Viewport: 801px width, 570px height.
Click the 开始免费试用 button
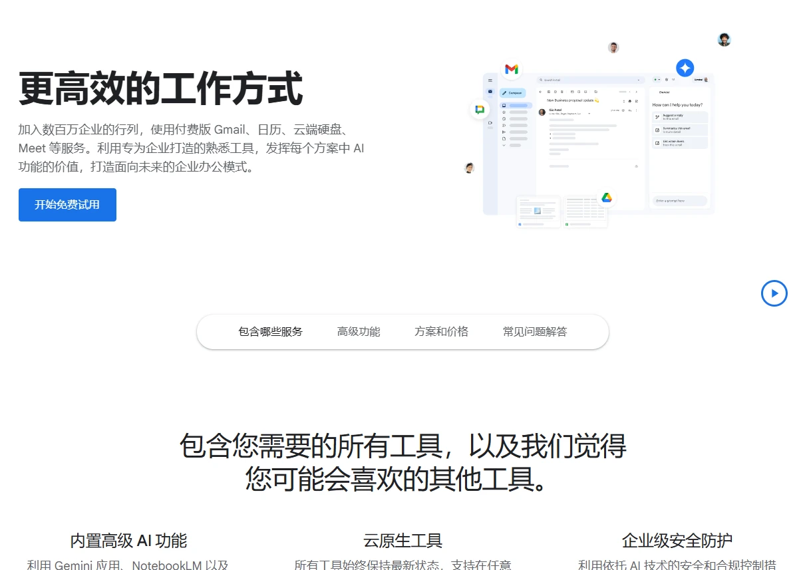pyautogui.click(x=67, y=205)
